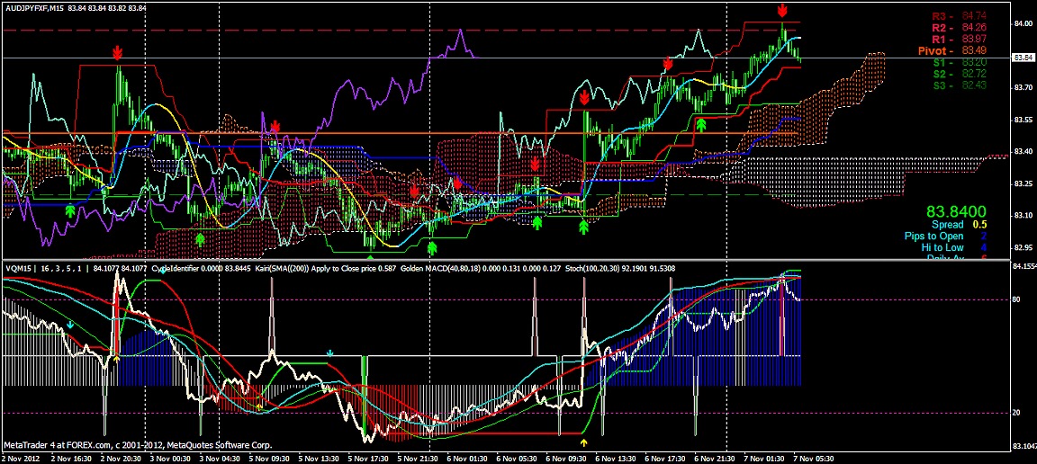Click the red sell arrow above the highest price peak

coord(782,11)
